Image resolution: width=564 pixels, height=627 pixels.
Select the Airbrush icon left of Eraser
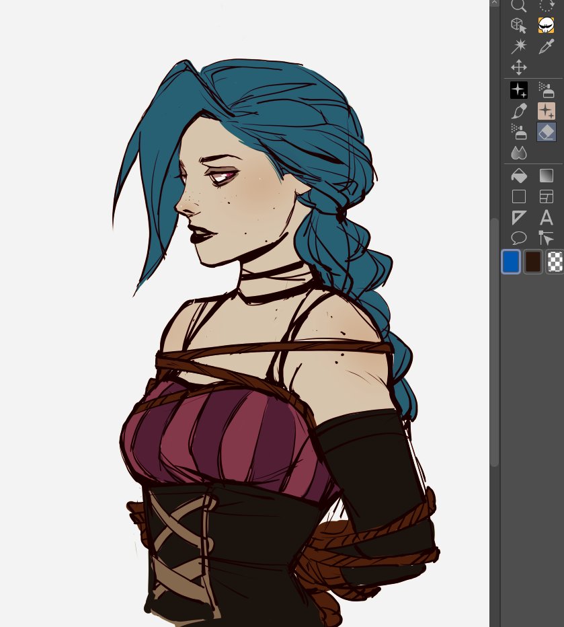click(518, 132)
